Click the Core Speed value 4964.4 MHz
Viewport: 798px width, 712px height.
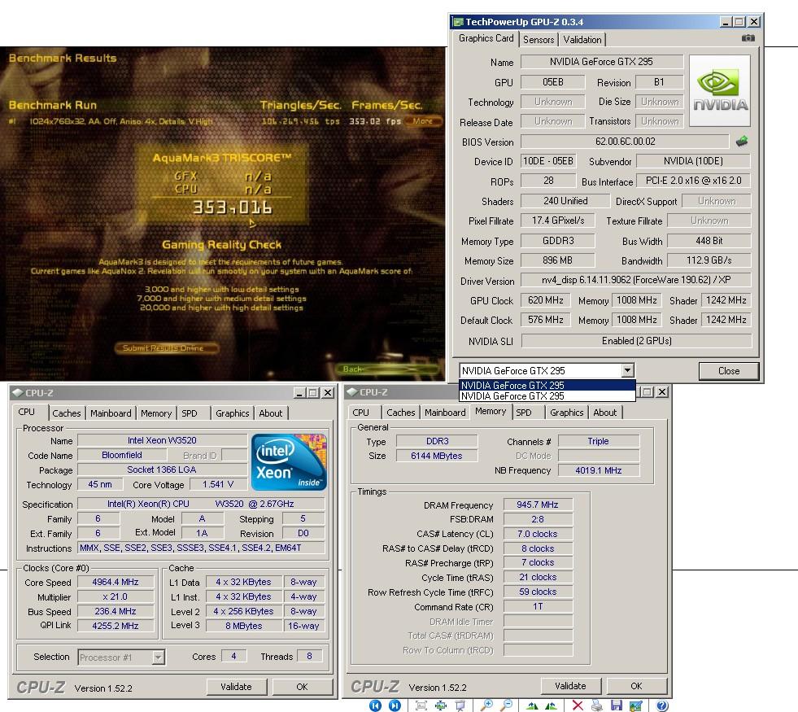pos(116,582)
